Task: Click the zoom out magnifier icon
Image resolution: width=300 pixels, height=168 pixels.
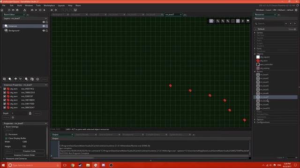Action: click(x=228, y=21)
